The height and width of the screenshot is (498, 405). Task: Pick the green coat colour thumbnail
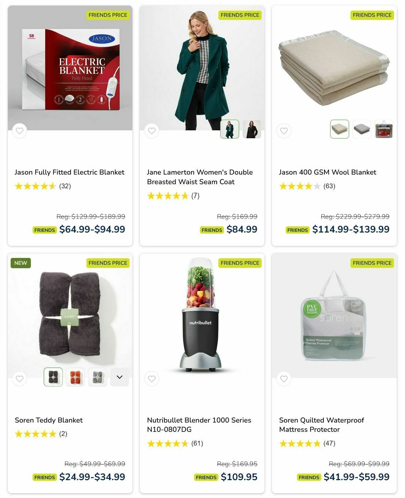click(x=229, y=129)
